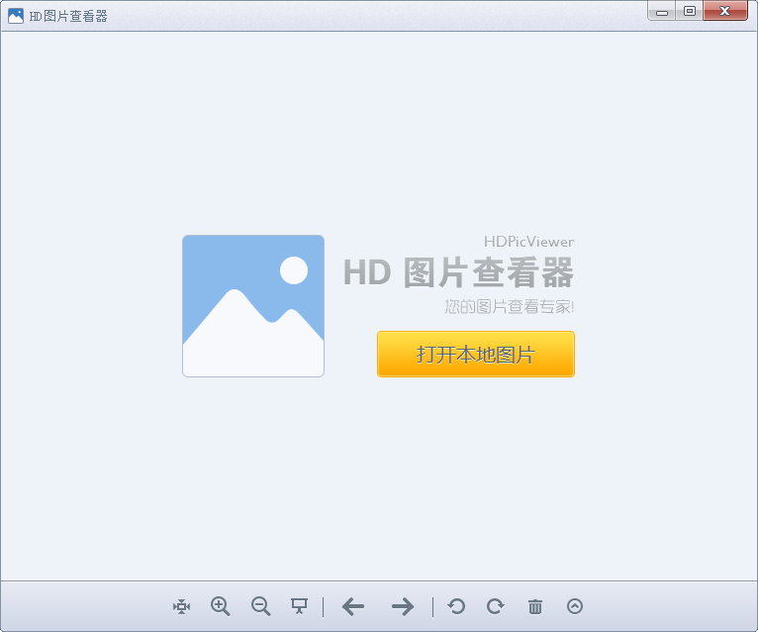This screenshot has width=758, height=632.
Task: Close the HD图片查看器 window
Action: 725,11
